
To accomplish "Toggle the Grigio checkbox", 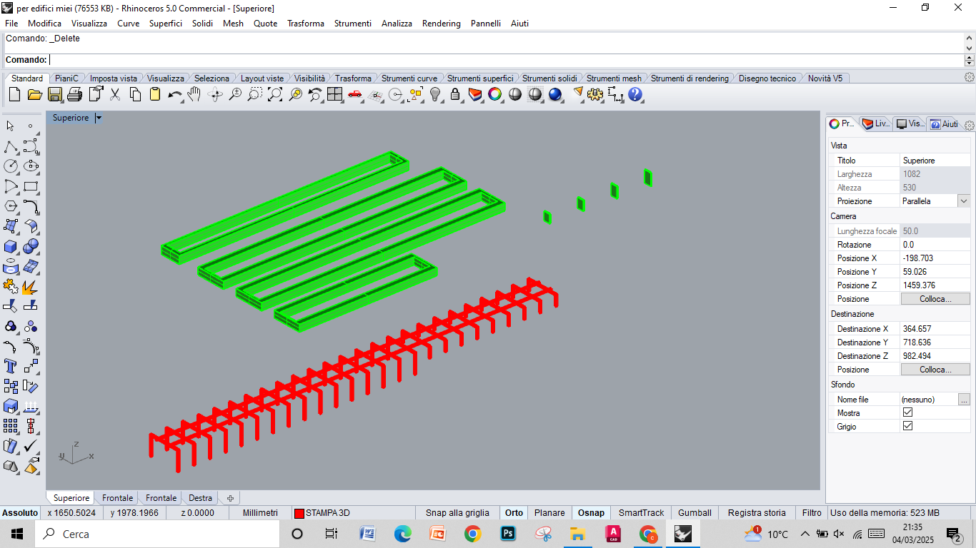I will (908, 426).
